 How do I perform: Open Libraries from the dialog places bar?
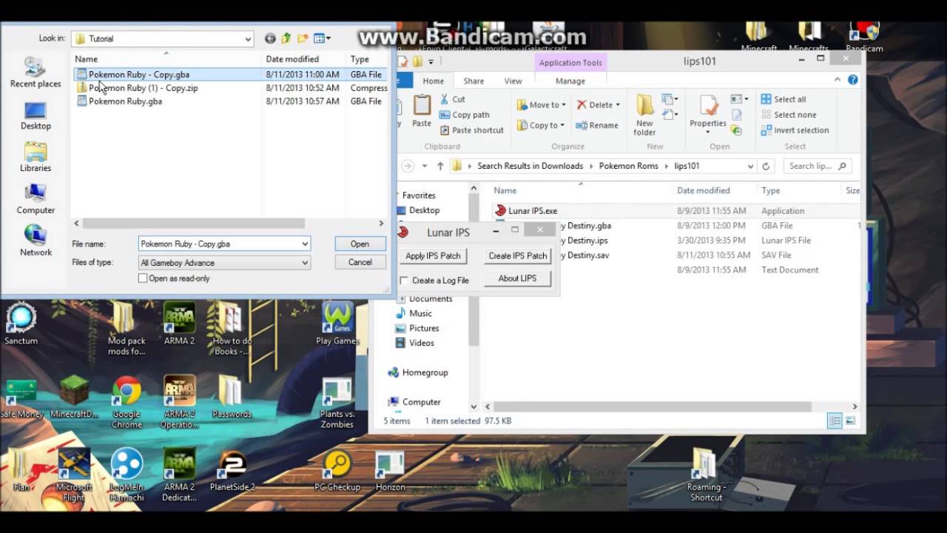click(x=36, y=157)
